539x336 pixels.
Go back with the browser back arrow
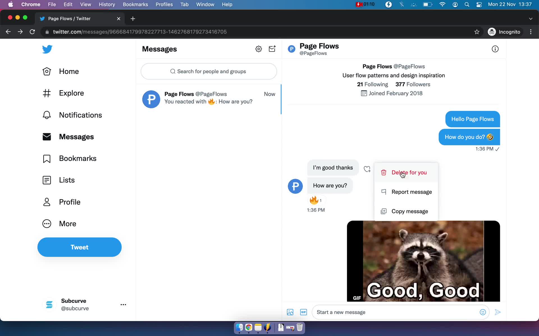click(x=8, y=32)
